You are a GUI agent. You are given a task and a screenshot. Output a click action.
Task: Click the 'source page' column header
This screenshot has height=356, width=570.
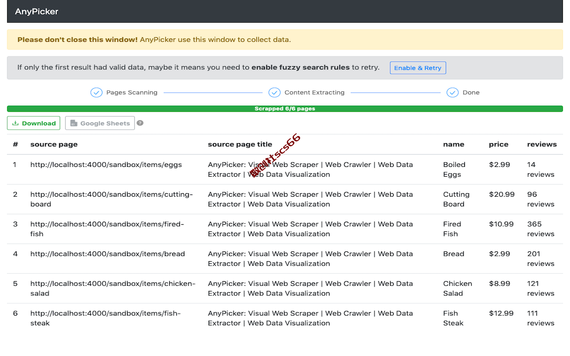[x=54, y=144]
